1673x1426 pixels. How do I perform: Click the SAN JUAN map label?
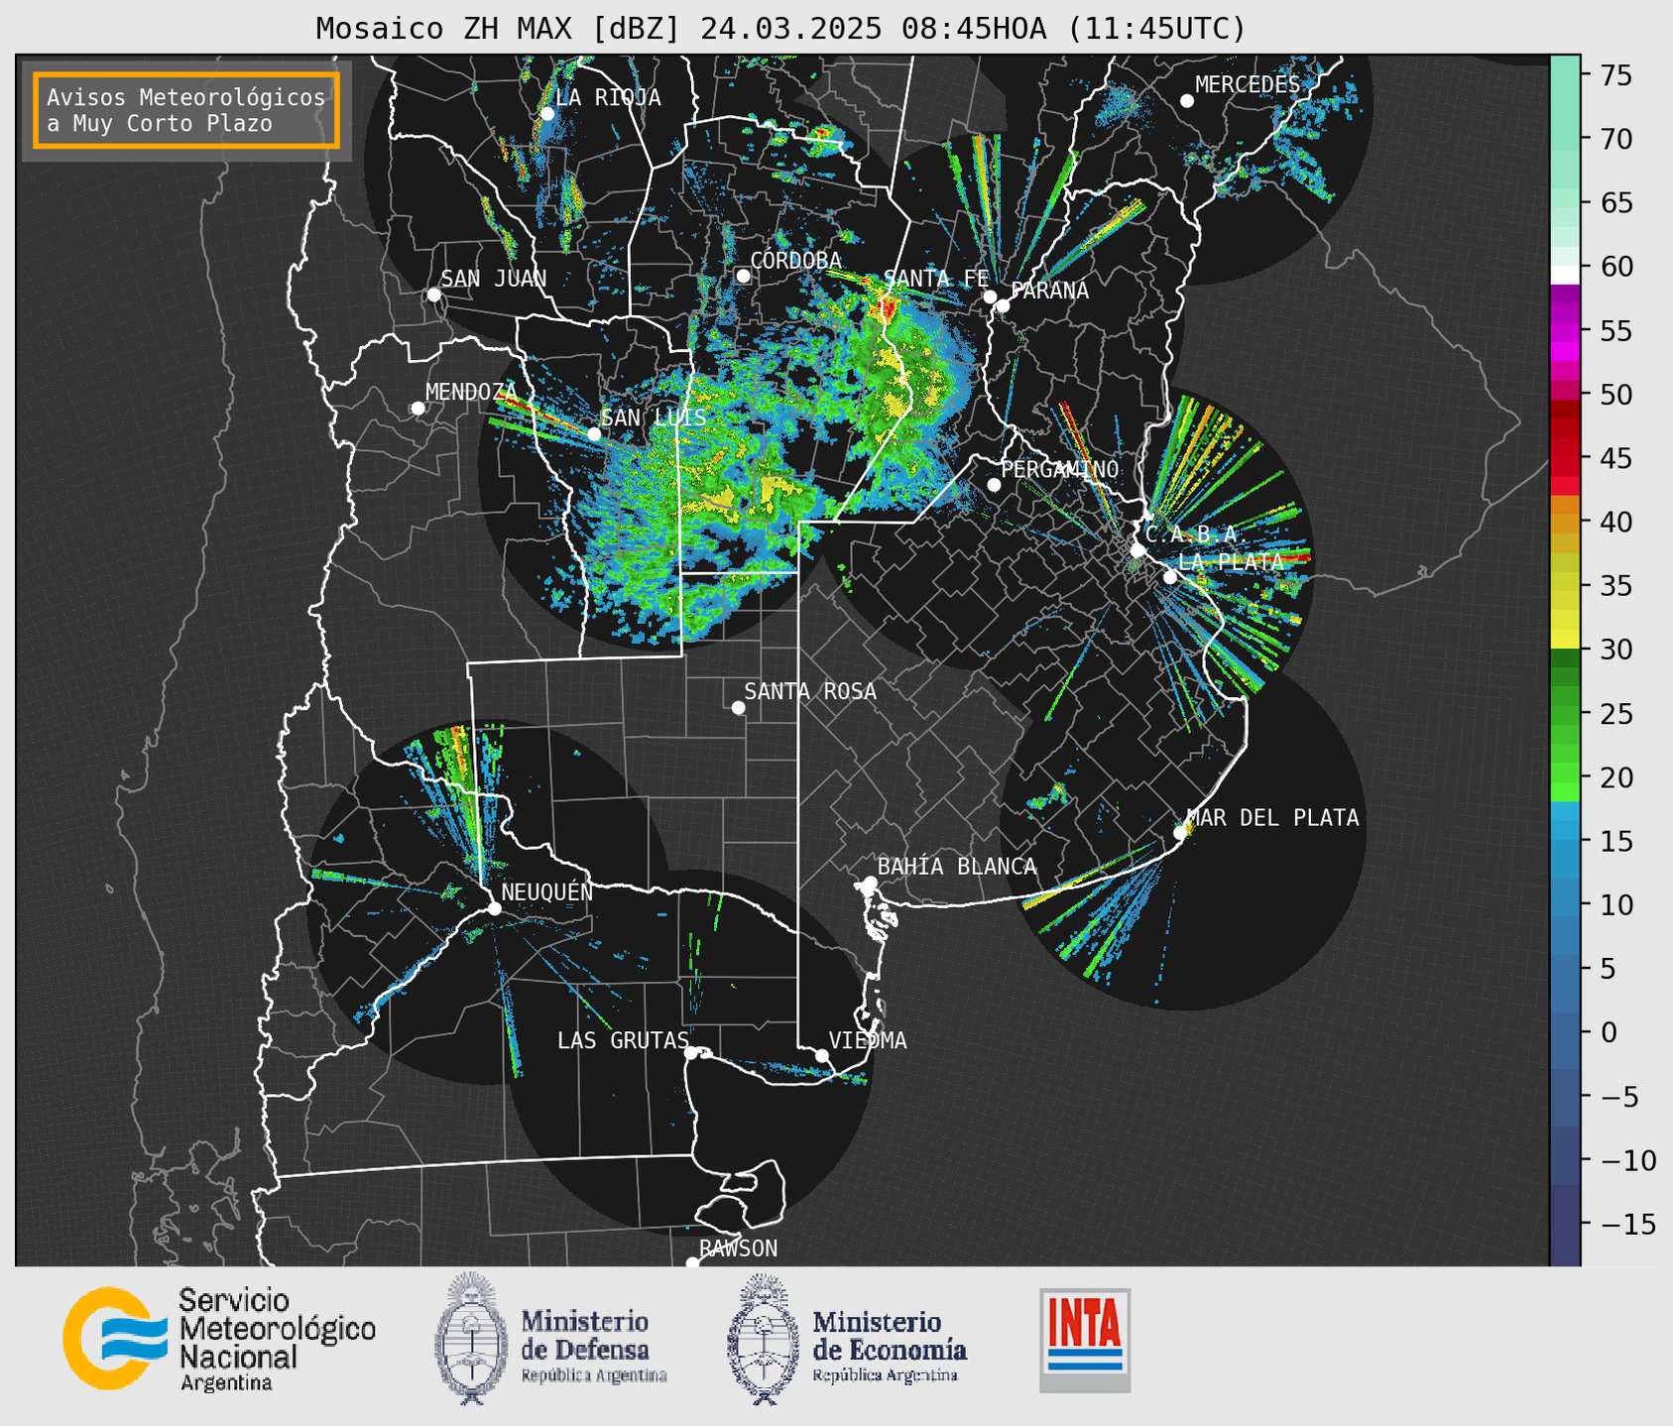494,279
